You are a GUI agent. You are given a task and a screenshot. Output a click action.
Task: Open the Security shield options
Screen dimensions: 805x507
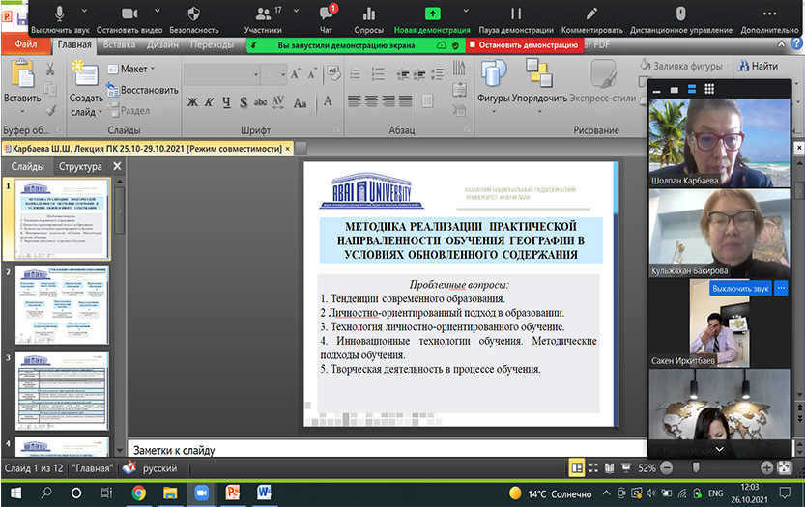(x=193, y=14)
